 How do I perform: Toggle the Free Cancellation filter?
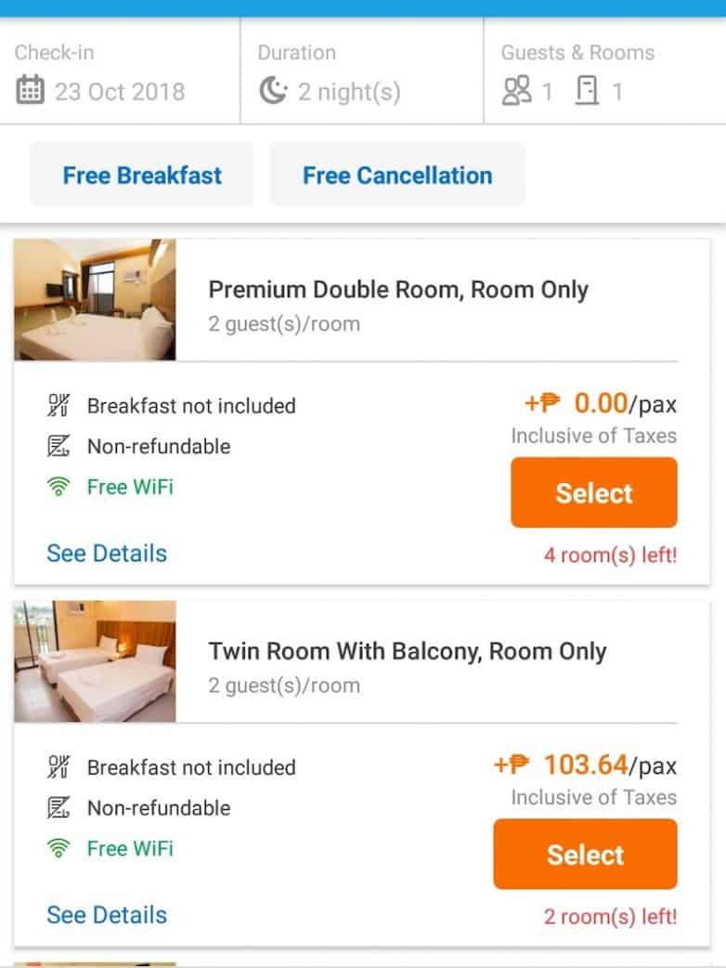(x=397, y=175)
